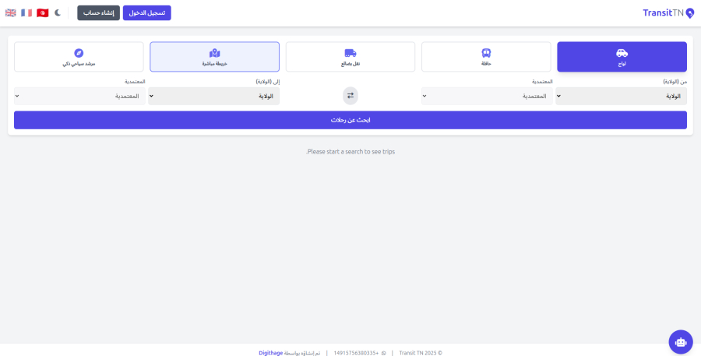Toggle dark mode with the moon icon
This screenshot has height=356, width=701.
coord(57,13)
